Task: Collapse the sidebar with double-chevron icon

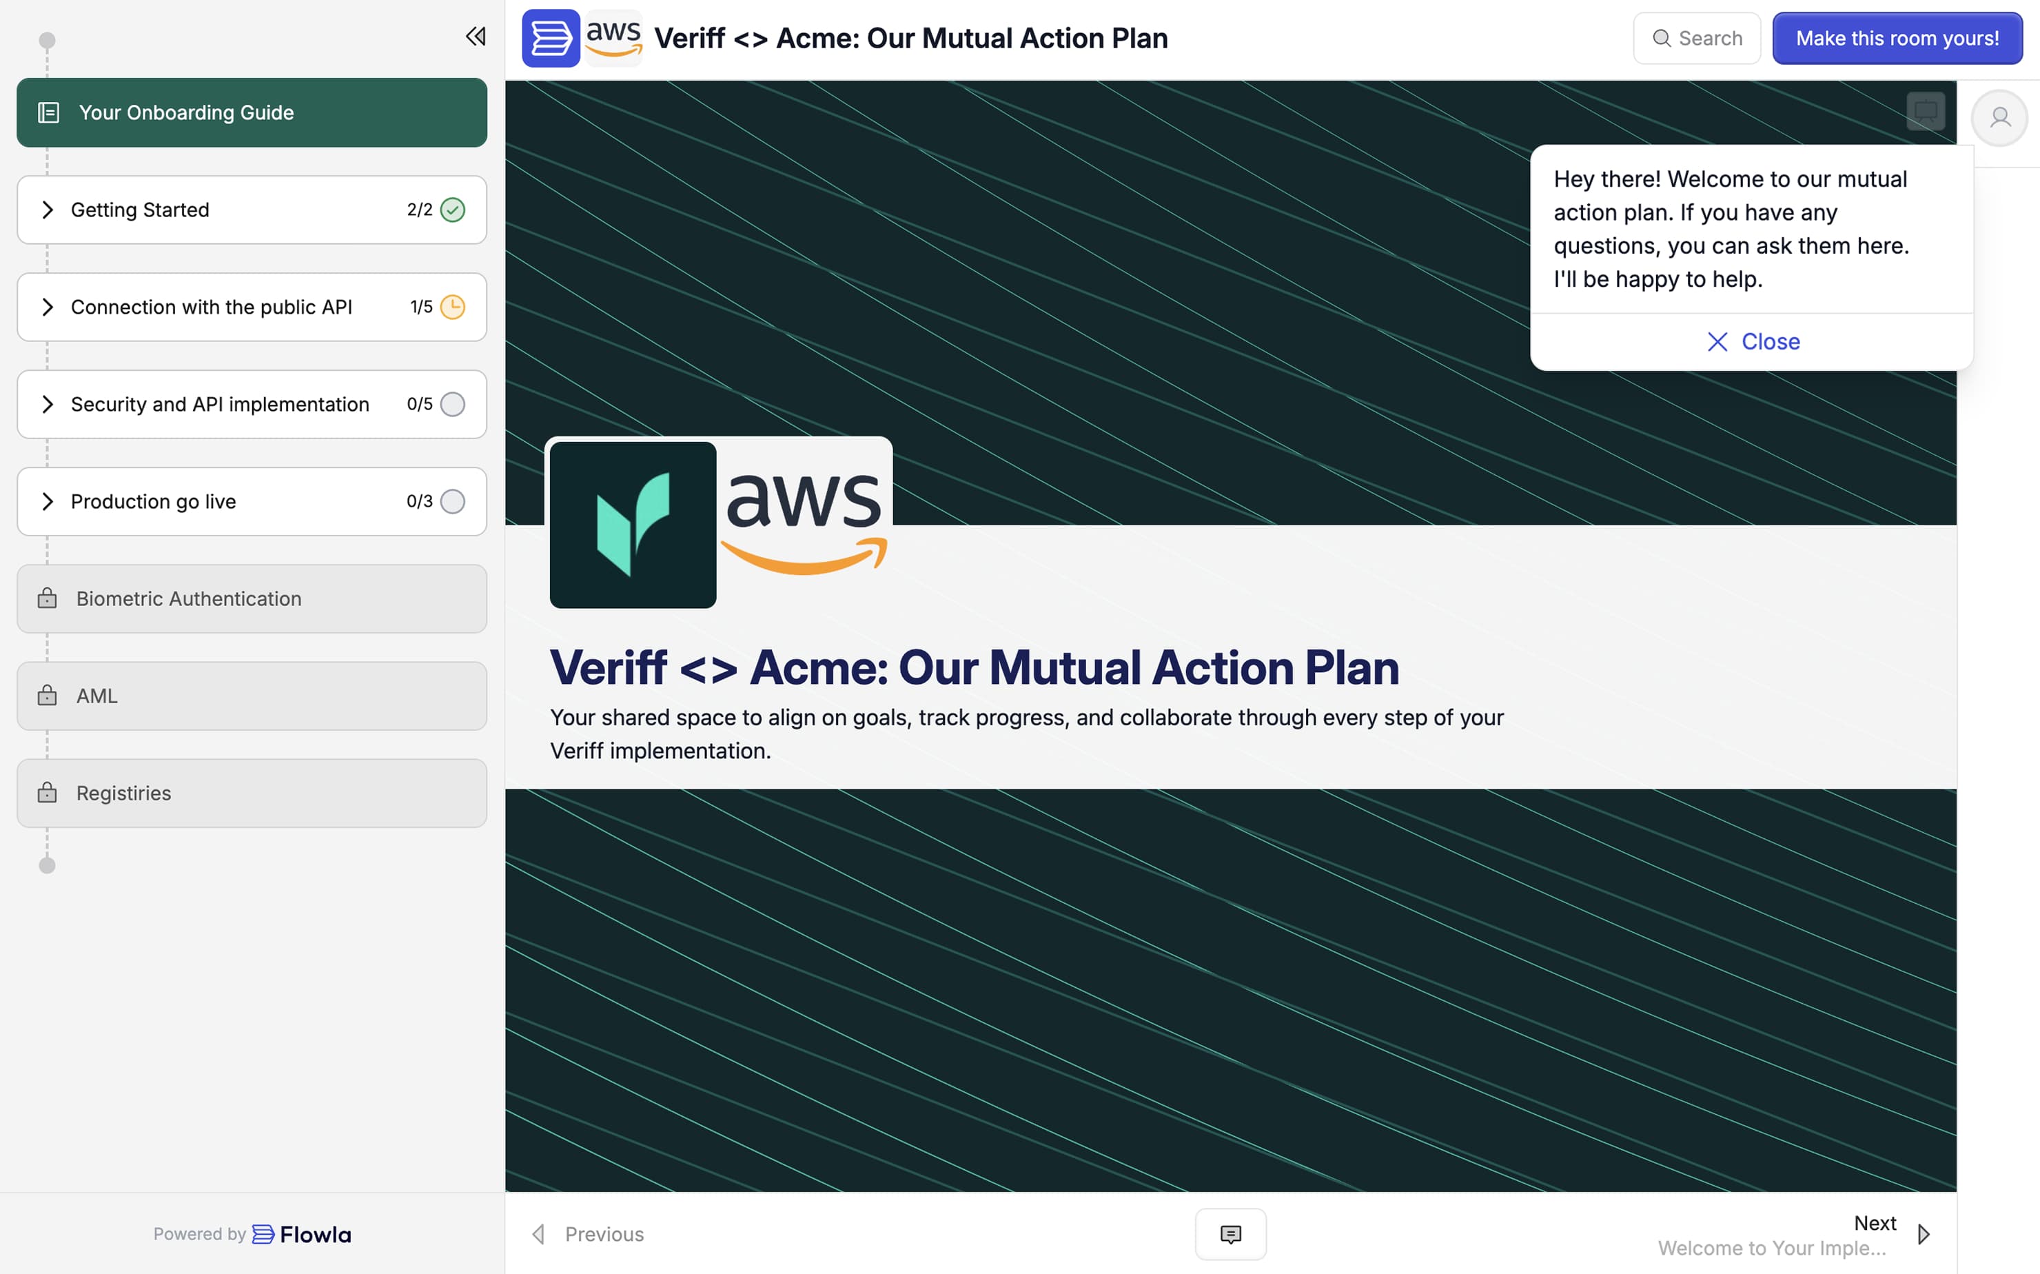Action: pyautogui.click(x=475, y=37)
